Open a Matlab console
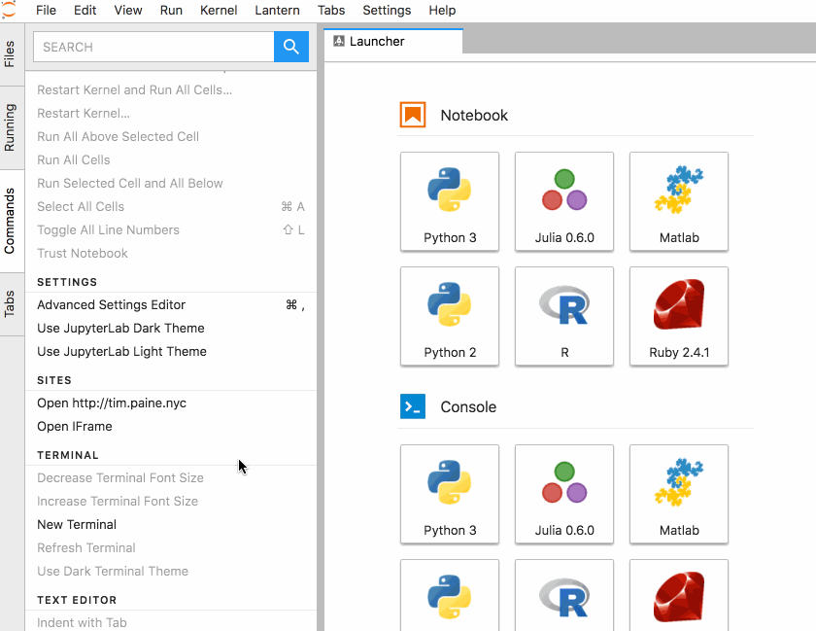Screen dimensions: 816x631 (x=679, y=494)
